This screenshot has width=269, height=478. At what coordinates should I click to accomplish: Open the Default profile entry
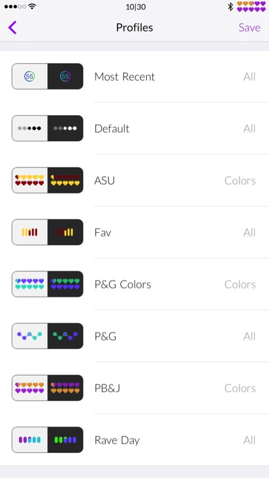(x=112, y=128)
